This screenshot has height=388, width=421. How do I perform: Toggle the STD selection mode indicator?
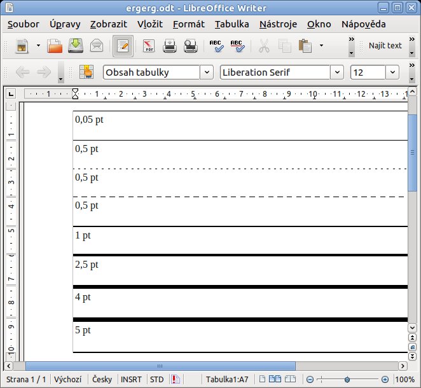coord(157,379)
